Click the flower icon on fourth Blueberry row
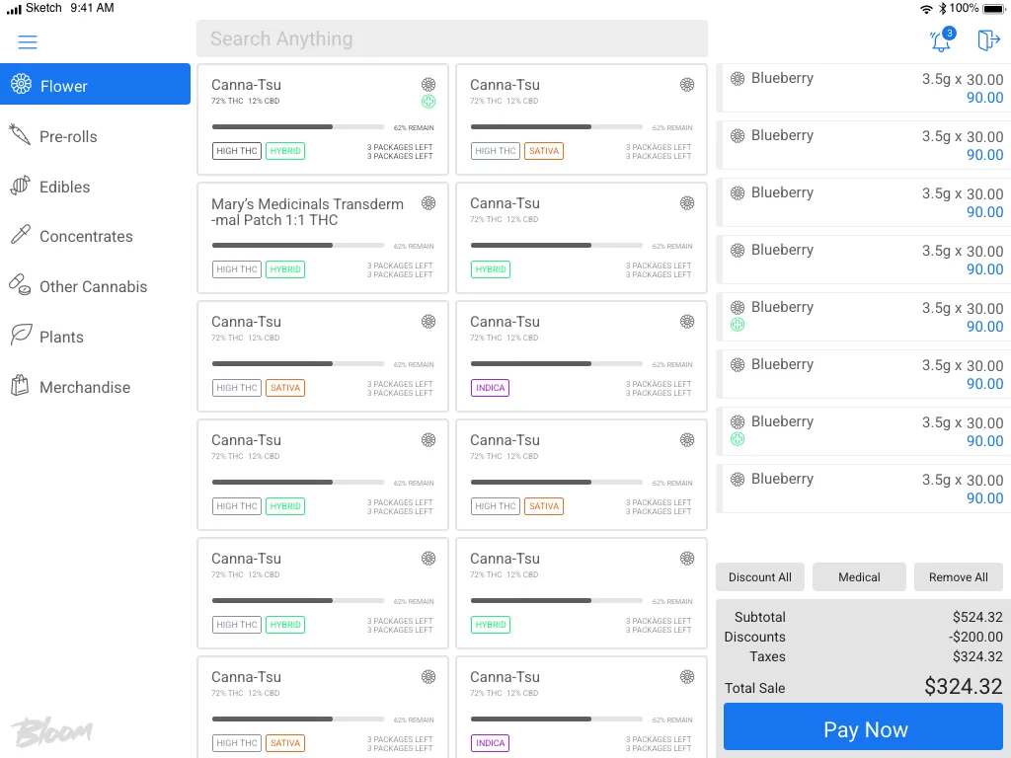Image resolution: width=1011 pixels, height=758 pixels. point(738,250)
